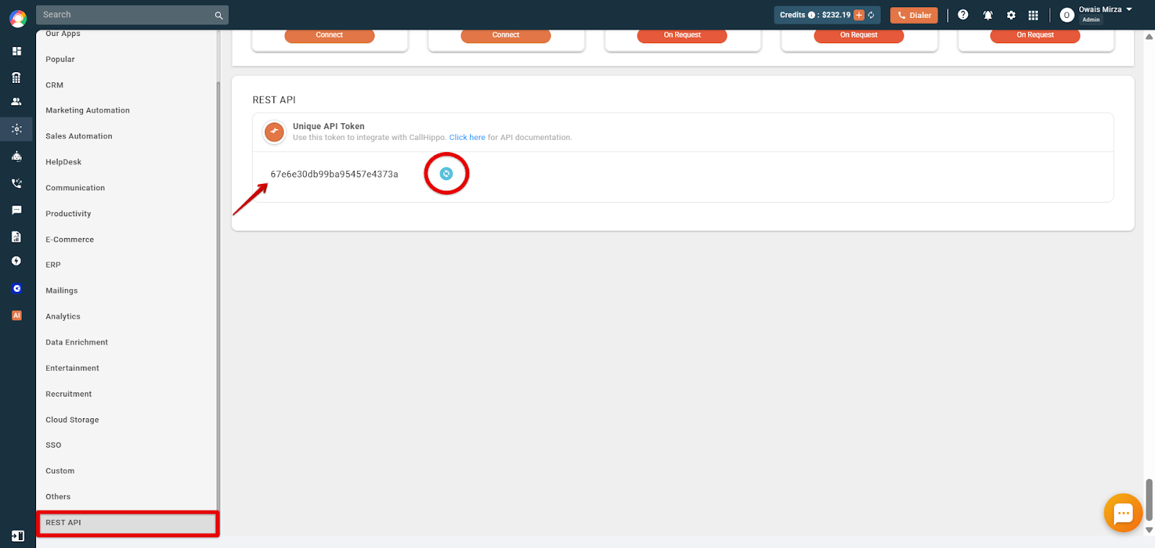The height and width of the screenshot is (548, 1155).
Task: Open the users icon in the sidebar
Action: (17, 102)
